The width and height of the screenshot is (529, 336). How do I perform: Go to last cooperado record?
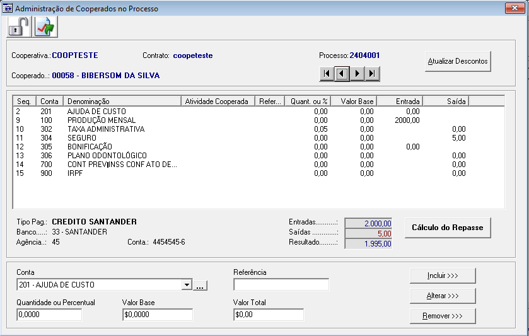coord(372,74)
